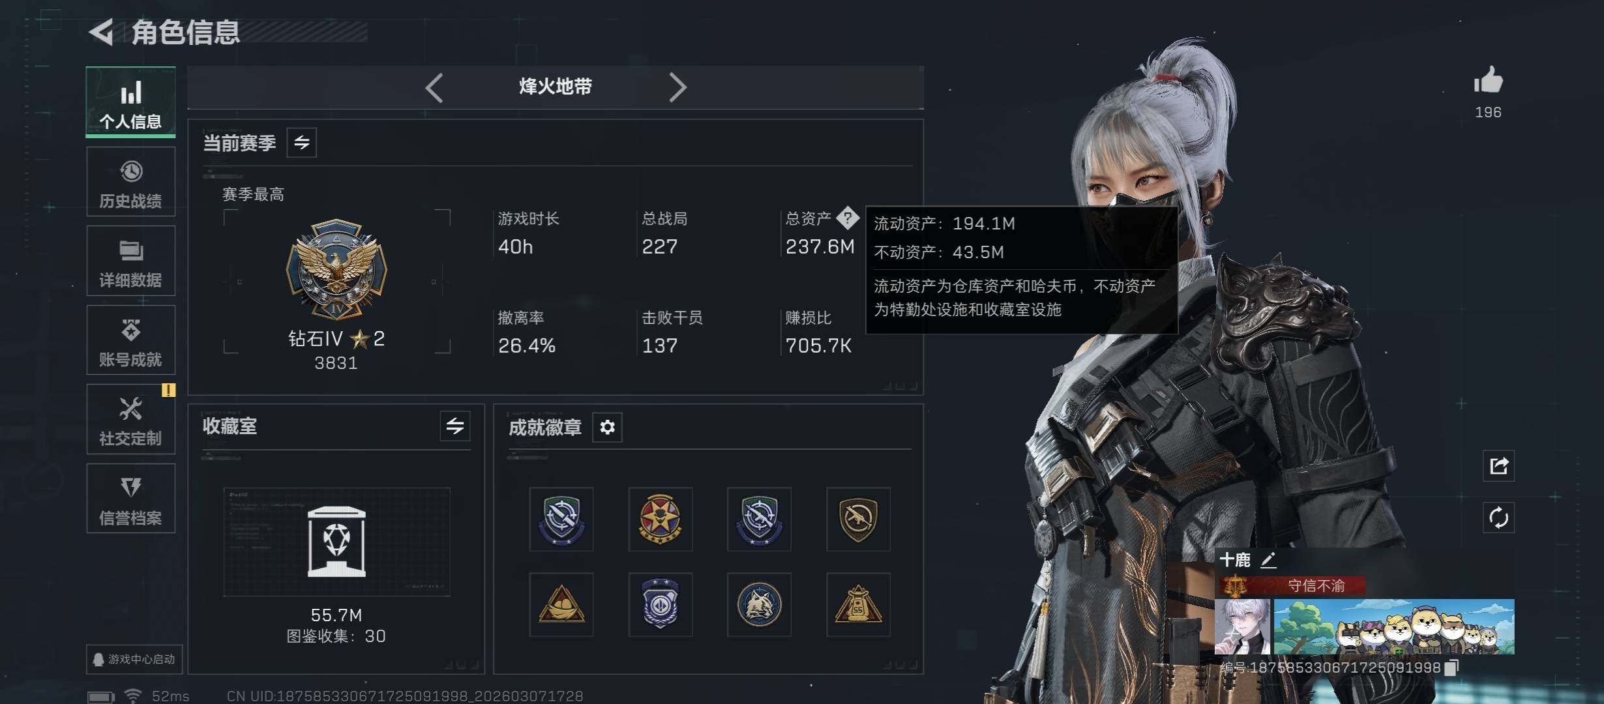The image size is (1604, 704).
Task: Click the question mark next to 总资产
Action: tap(847, 218)
